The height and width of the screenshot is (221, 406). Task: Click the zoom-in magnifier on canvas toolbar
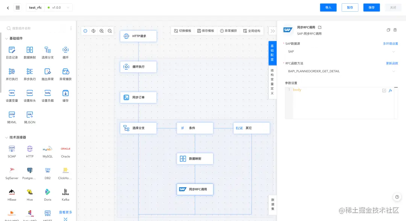pyautogui.click(x=102, y=31)
